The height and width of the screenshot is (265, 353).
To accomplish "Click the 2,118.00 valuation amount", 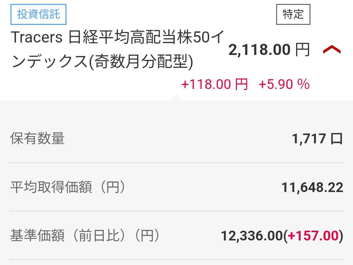I will coord(259,50).
